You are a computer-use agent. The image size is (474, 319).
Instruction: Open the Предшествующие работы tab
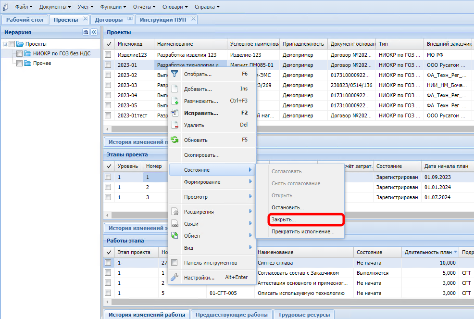pos(232,315)
